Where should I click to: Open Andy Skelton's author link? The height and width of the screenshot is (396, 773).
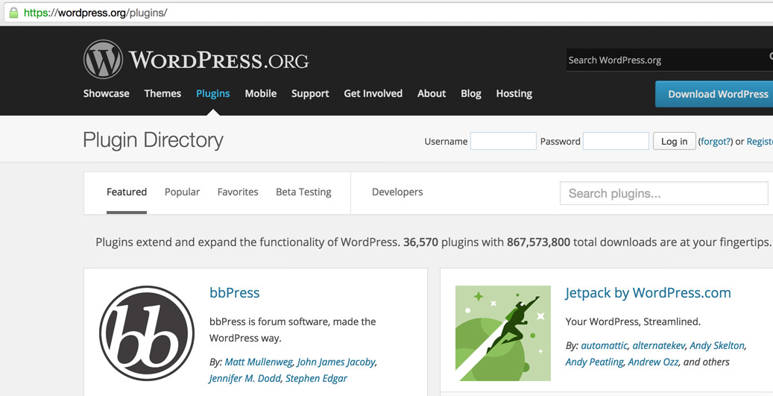(717, 346)
